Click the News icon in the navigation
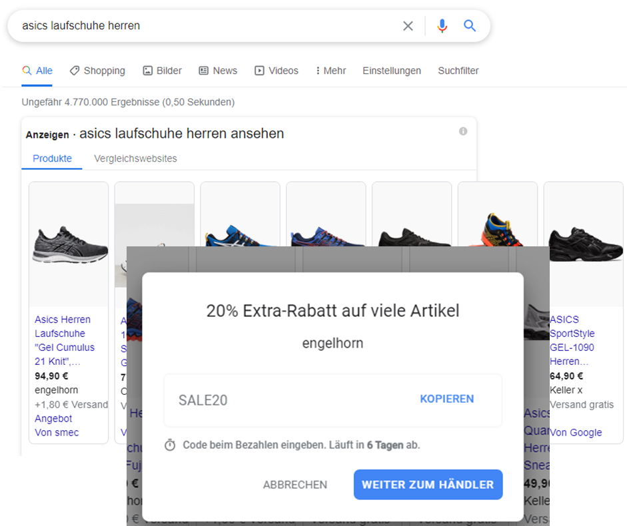 [203, 70]
